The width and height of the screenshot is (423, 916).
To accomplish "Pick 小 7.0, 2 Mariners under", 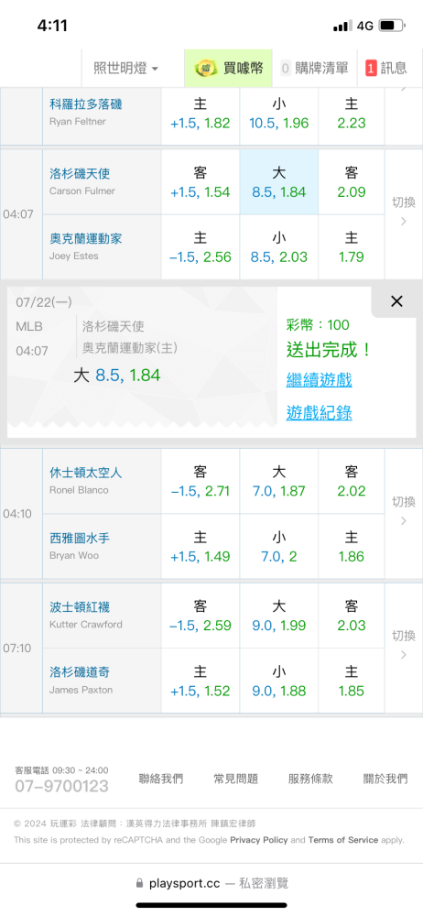I will [x=279, y=547].
